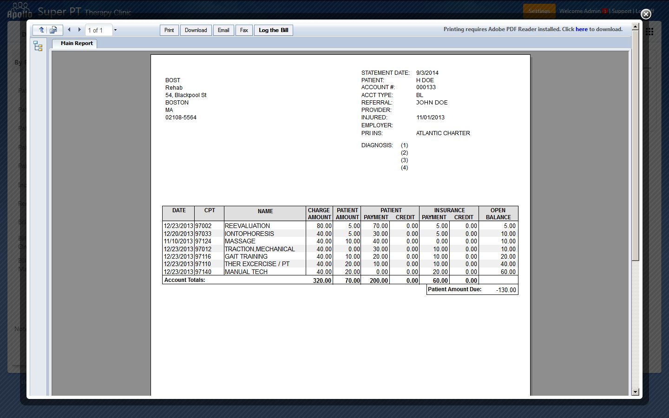The image size is (669, 418).
Task: Click the export report up-arrow icon
Action: pos(41,30)
